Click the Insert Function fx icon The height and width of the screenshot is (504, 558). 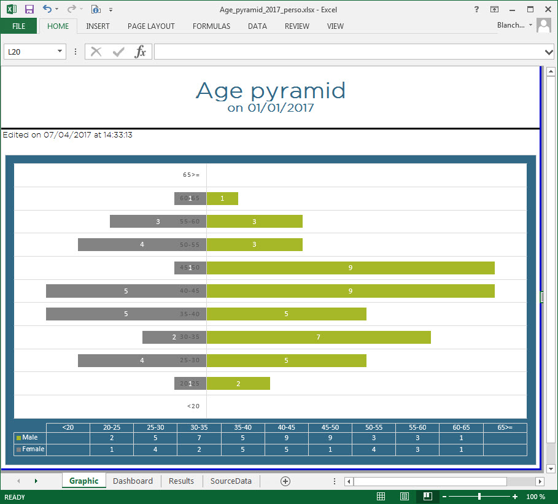[x=141, y=52]
